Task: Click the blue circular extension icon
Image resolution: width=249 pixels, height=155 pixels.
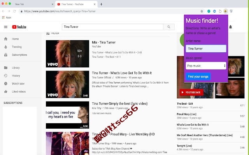Action: (214, 11)
